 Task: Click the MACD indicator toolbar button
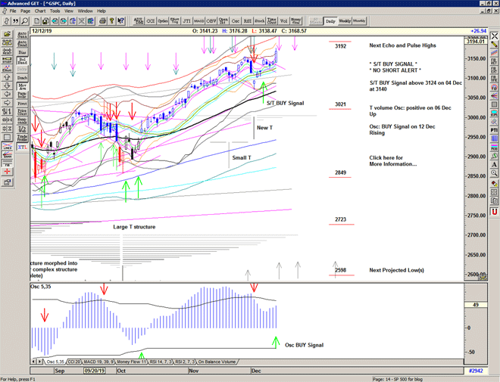point(198,21)
